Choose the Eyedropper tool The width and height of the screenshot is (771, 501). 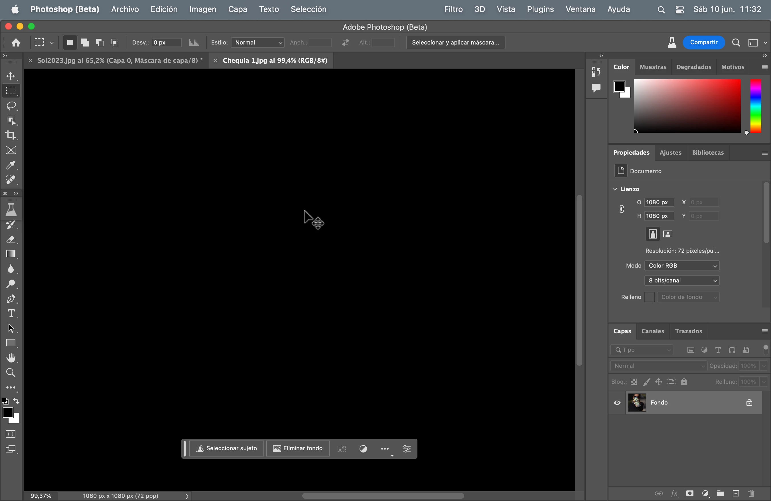[x=11, y=165]
